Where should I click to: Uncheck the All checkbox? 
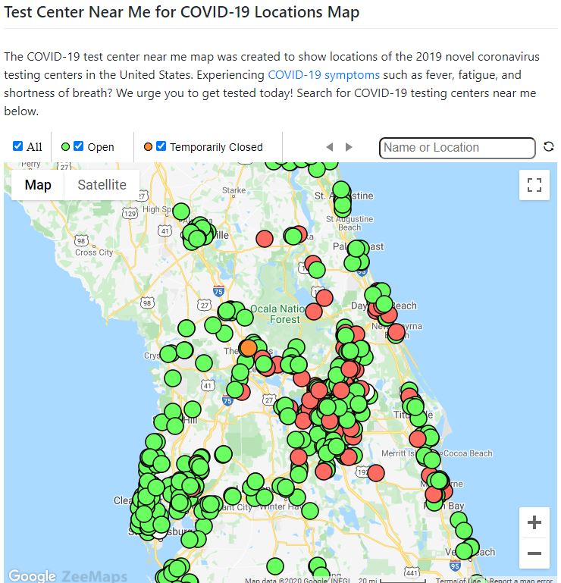tap(18, 146)
